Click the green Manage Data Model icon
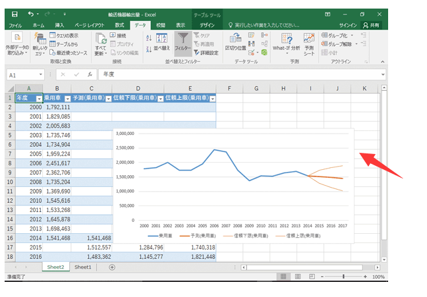Screen dimensions: 427x297 click(x=264, y=52)
